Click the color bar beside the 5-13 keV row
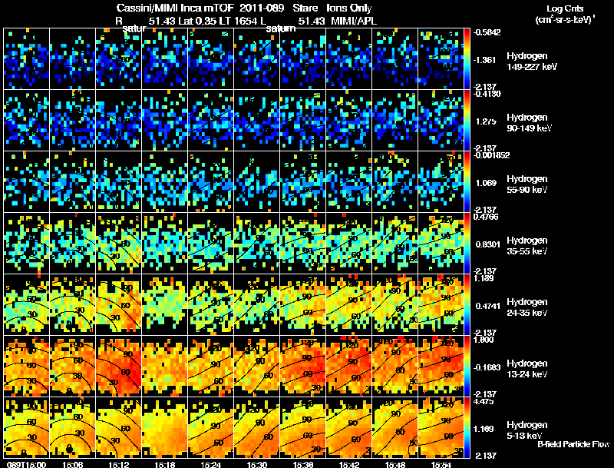The image size is (614, 468). (467, 427)
